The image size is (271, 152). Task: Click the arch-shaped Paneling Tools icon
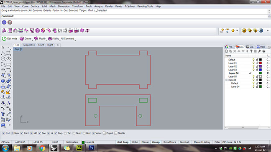coord(15,31)
